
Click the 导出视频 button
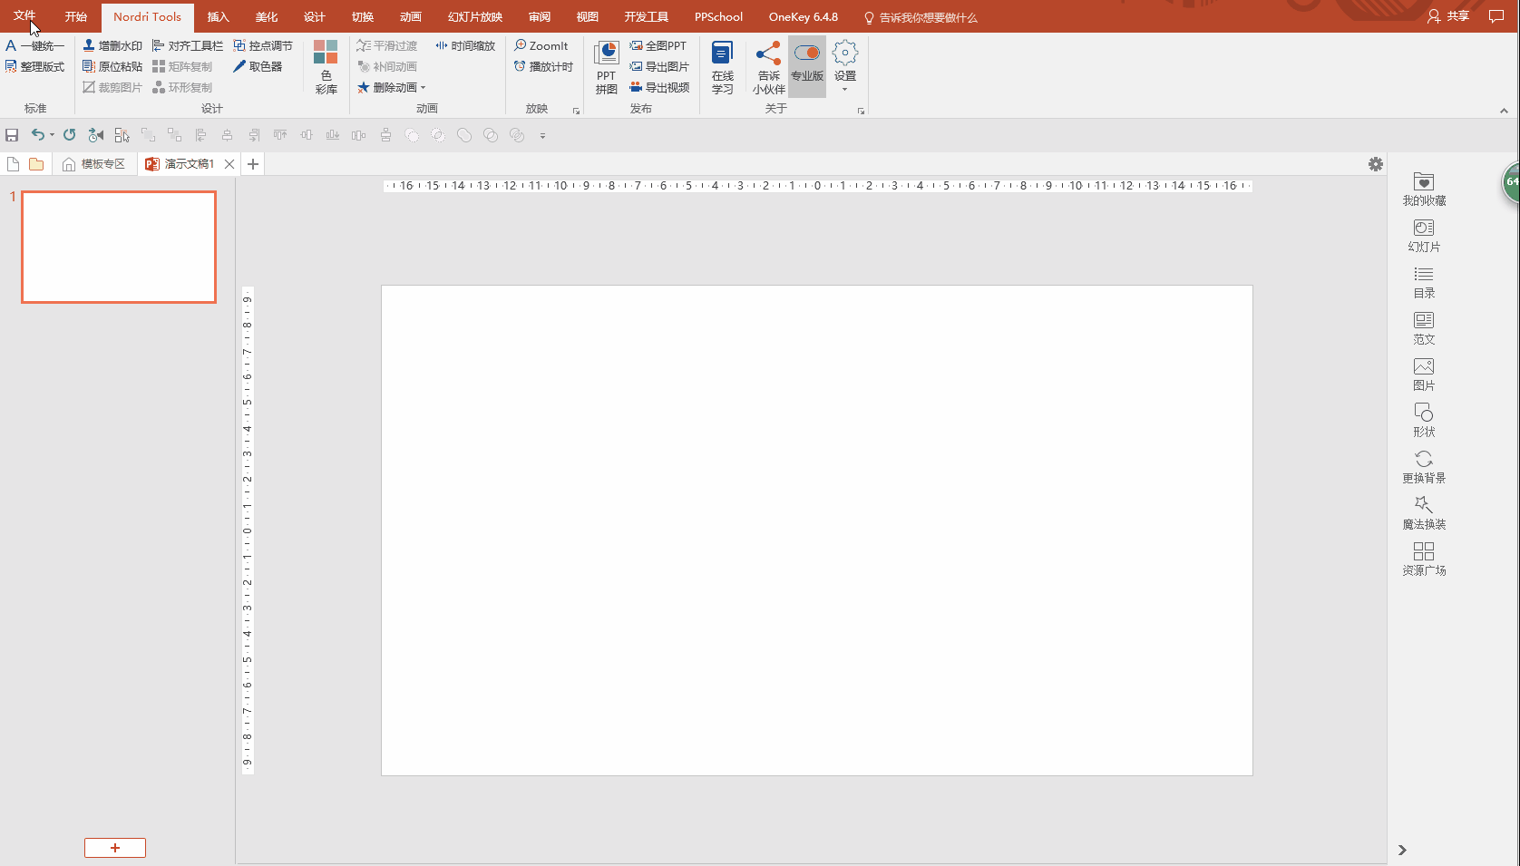coord(659,87)
